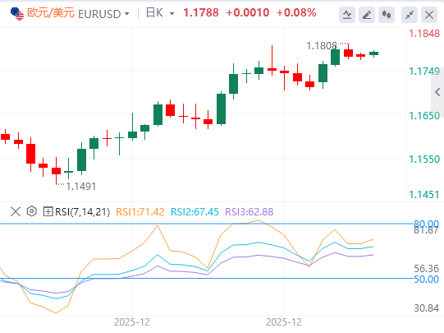Viewport: 444px width, 333px height.
Task: Expand the RSI panel plus icon
Action: click(48, 211)
